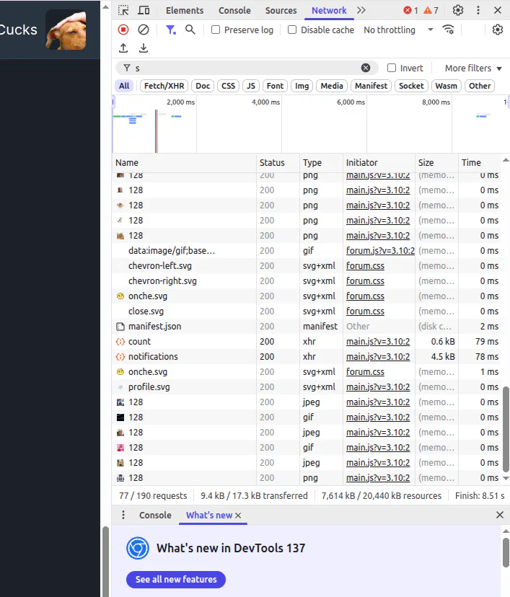Viewport: 510px width, 597px height.
Task: Filter requests by CSS type
Action: pos(229,86)
